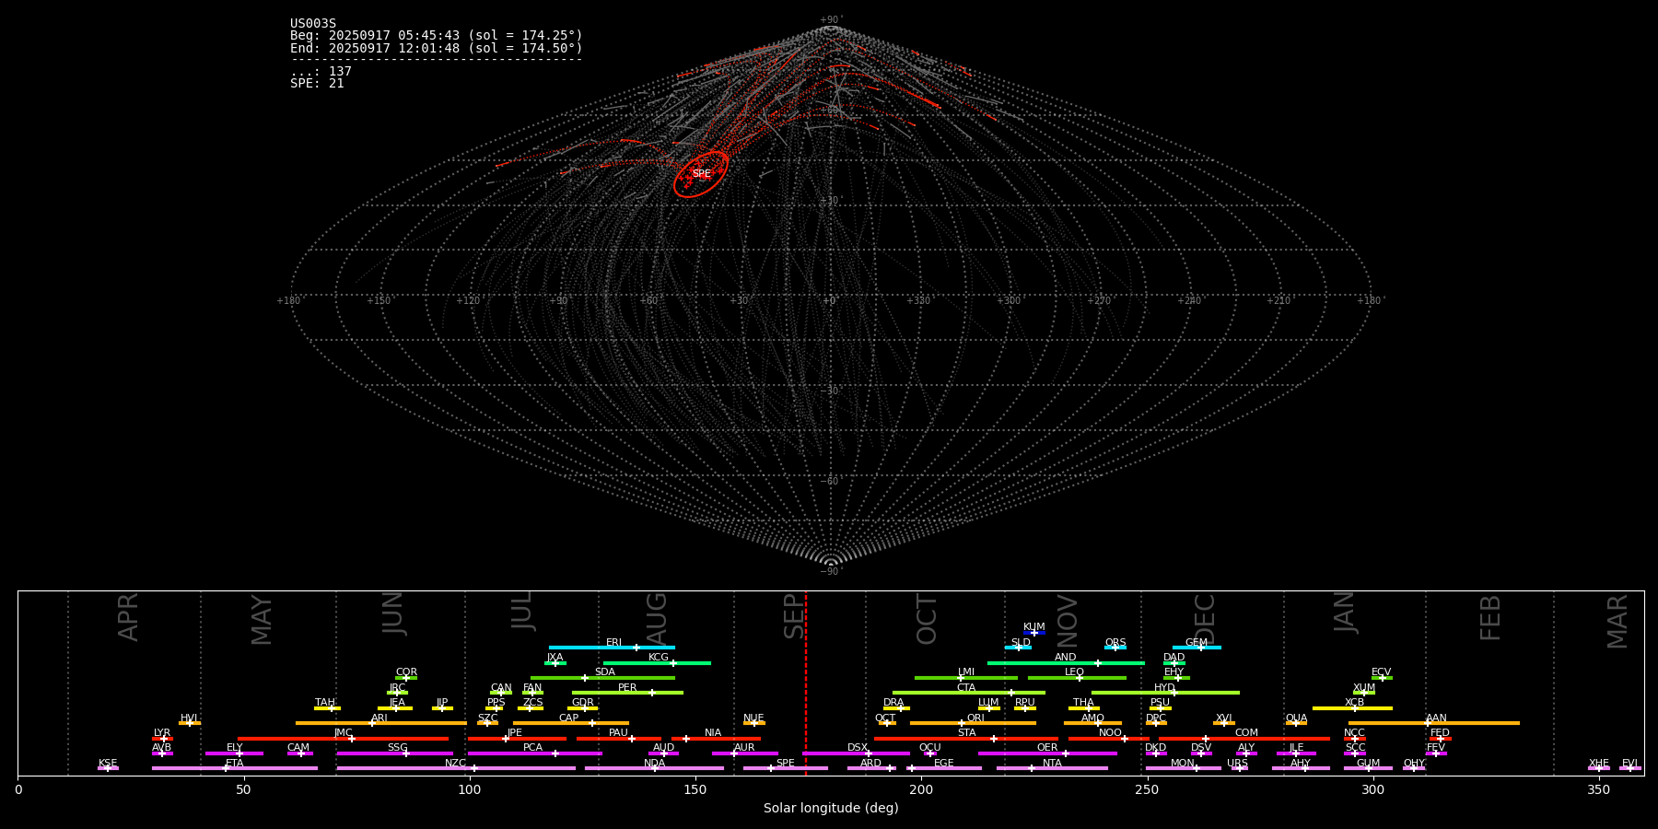
Task: Select the 'SPE: 21' count text
Action: 317,83
